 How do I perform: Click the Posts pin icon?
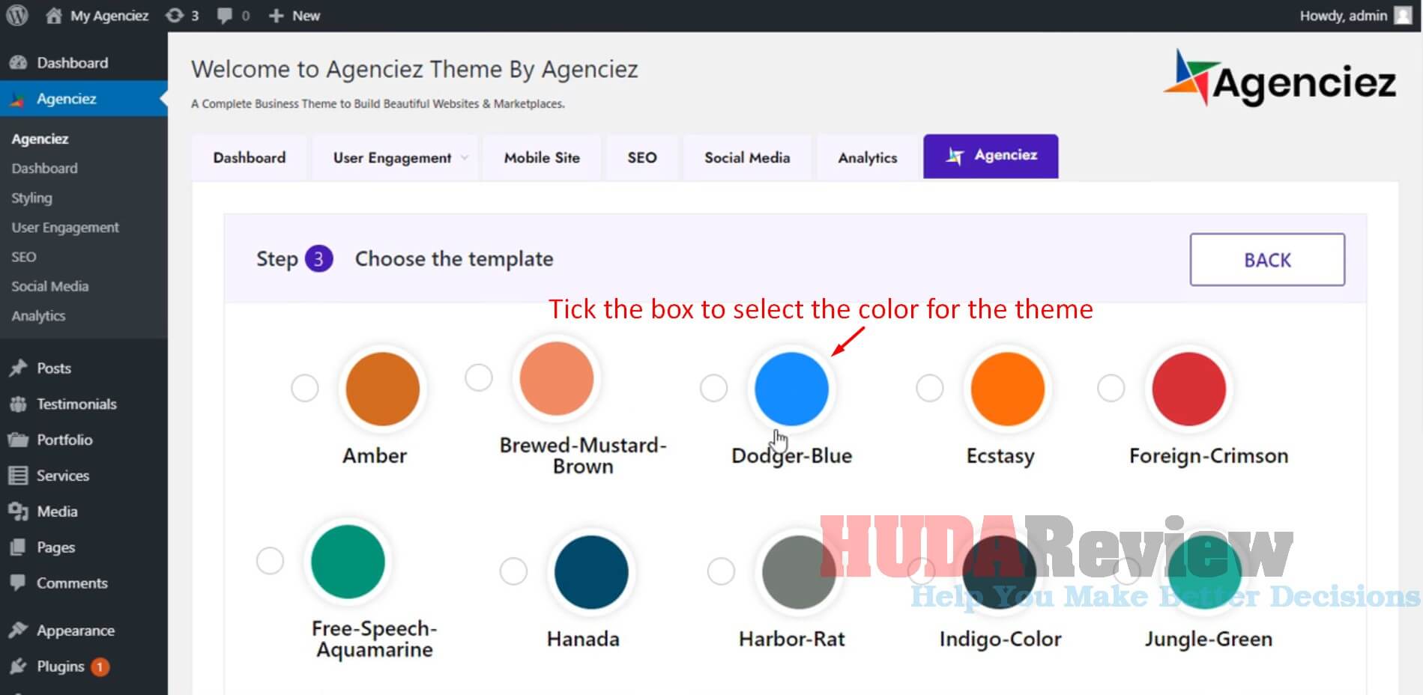(x=19, y=368)
